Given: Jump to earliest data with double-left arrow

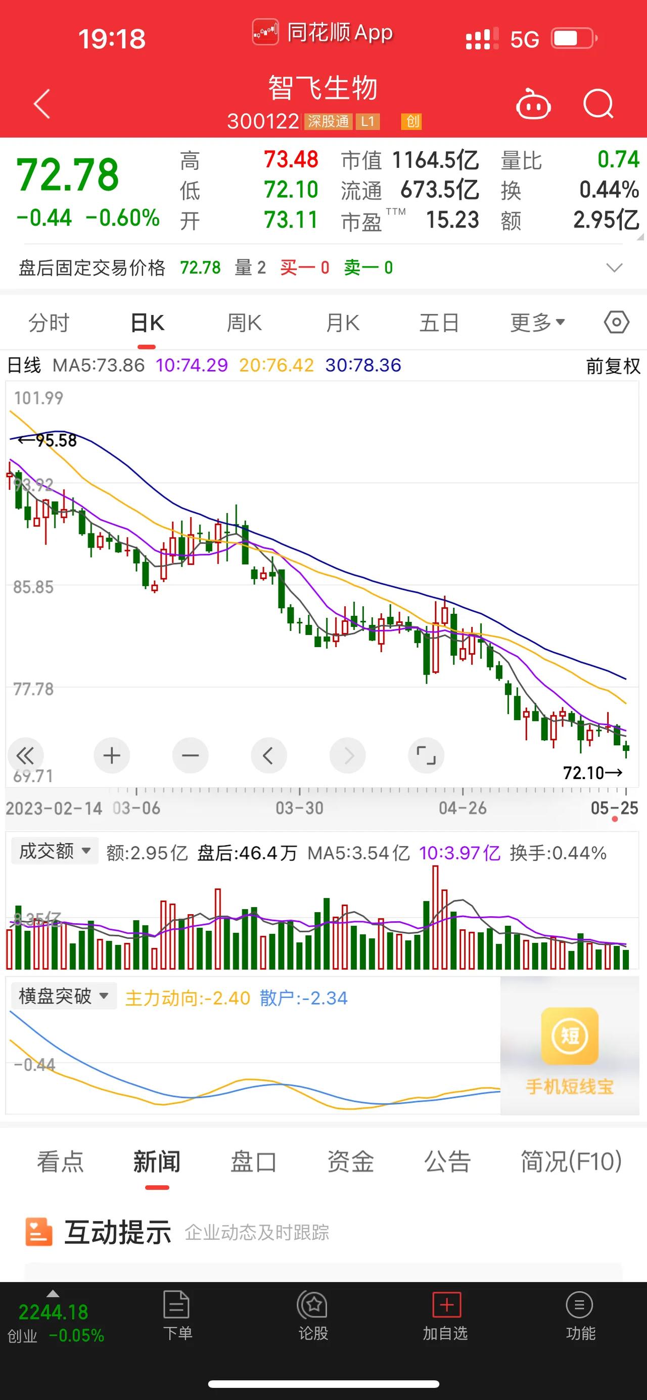Looking at the screenshot, I should (x=25, y=755).
